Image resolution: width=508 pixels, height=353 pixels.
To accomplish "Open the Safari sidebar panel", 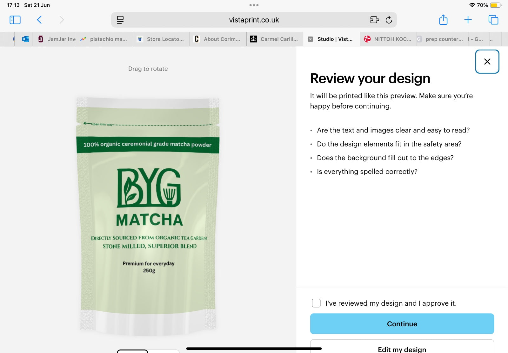I will [x=15, y=20].
